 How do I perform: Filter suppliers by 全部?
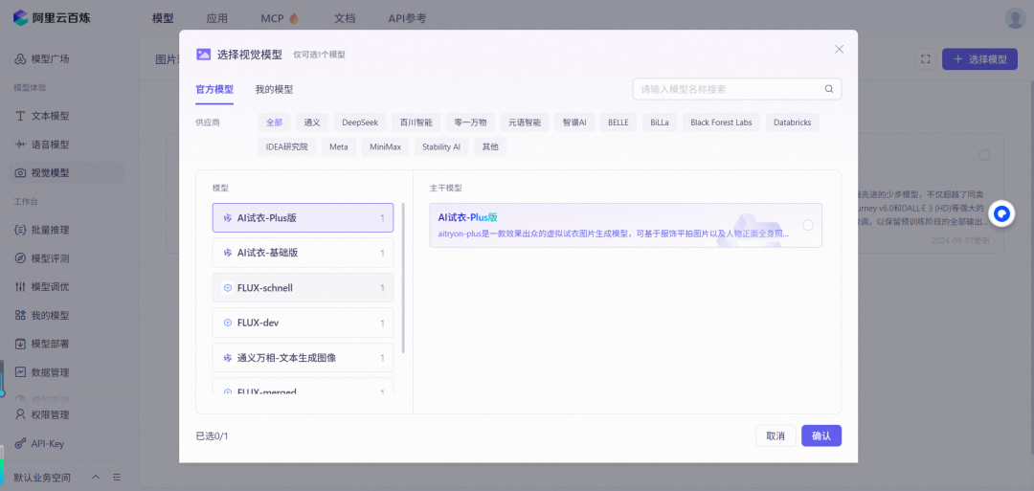pyautogui.click(x=275, y=123)
